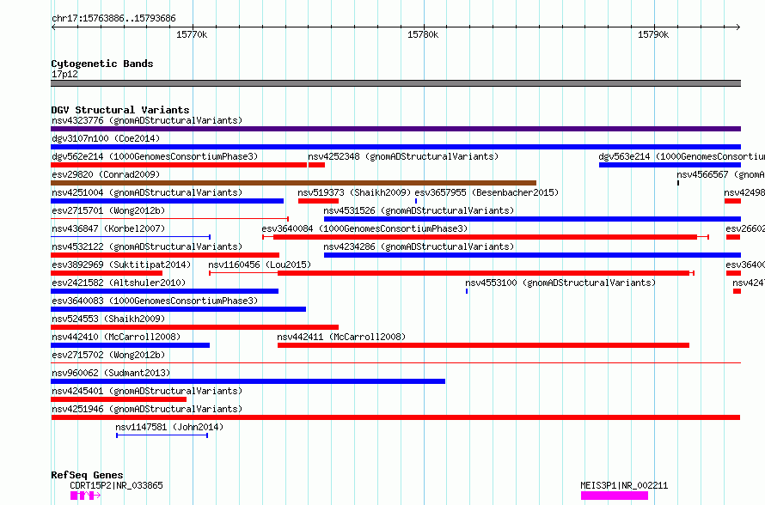Click the 15780k ruler tick label
Viewport: 765px width, 505px height.
[423, 34]
